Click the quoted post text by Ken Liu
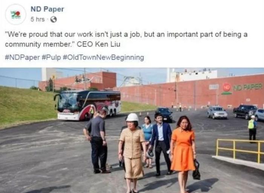Image resolution: width=264 pixels, height=193 pixels. (x=126, y=39)
